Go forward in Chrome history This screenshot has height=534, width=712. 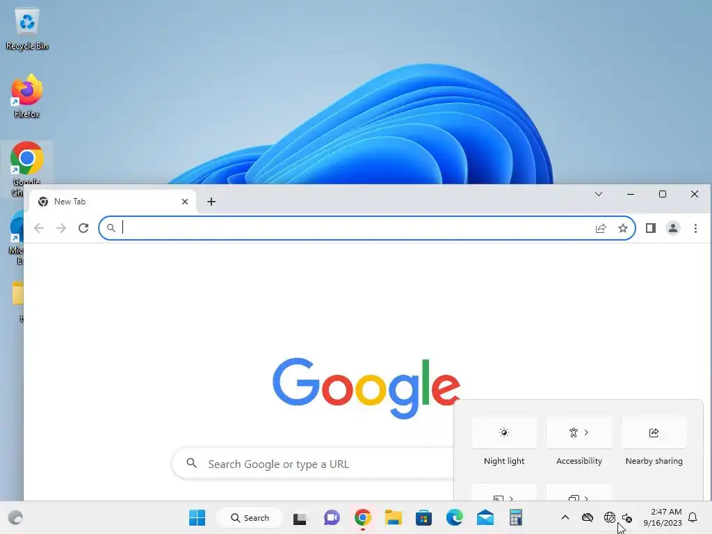[x=61, y=228]
